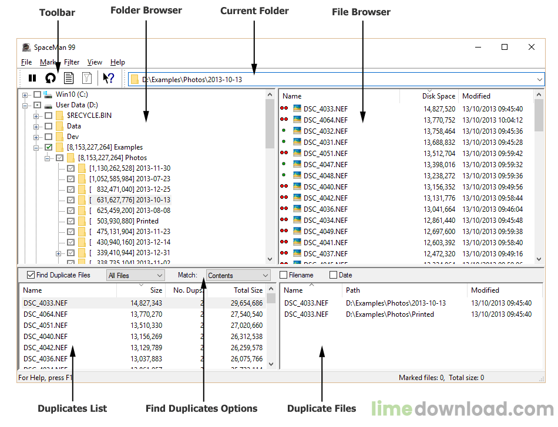Screen dimensions: 558x427
Task: Expand the $RECYCLE.BIN folder node
Action: click(x=36, y=116)
